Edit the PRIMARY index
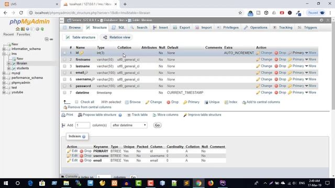Image resolution: width=335 pixels, height=188 pixels. (72, 151)
